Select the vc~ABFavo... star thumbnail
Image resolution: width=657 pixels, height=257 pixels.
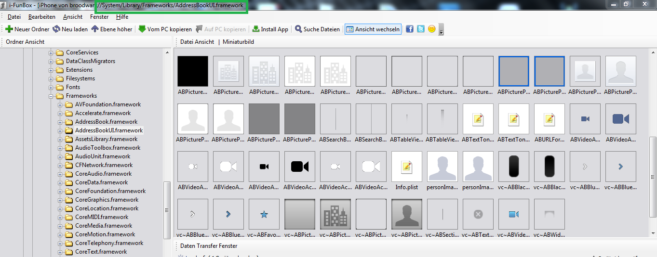(x=264, y=214)
